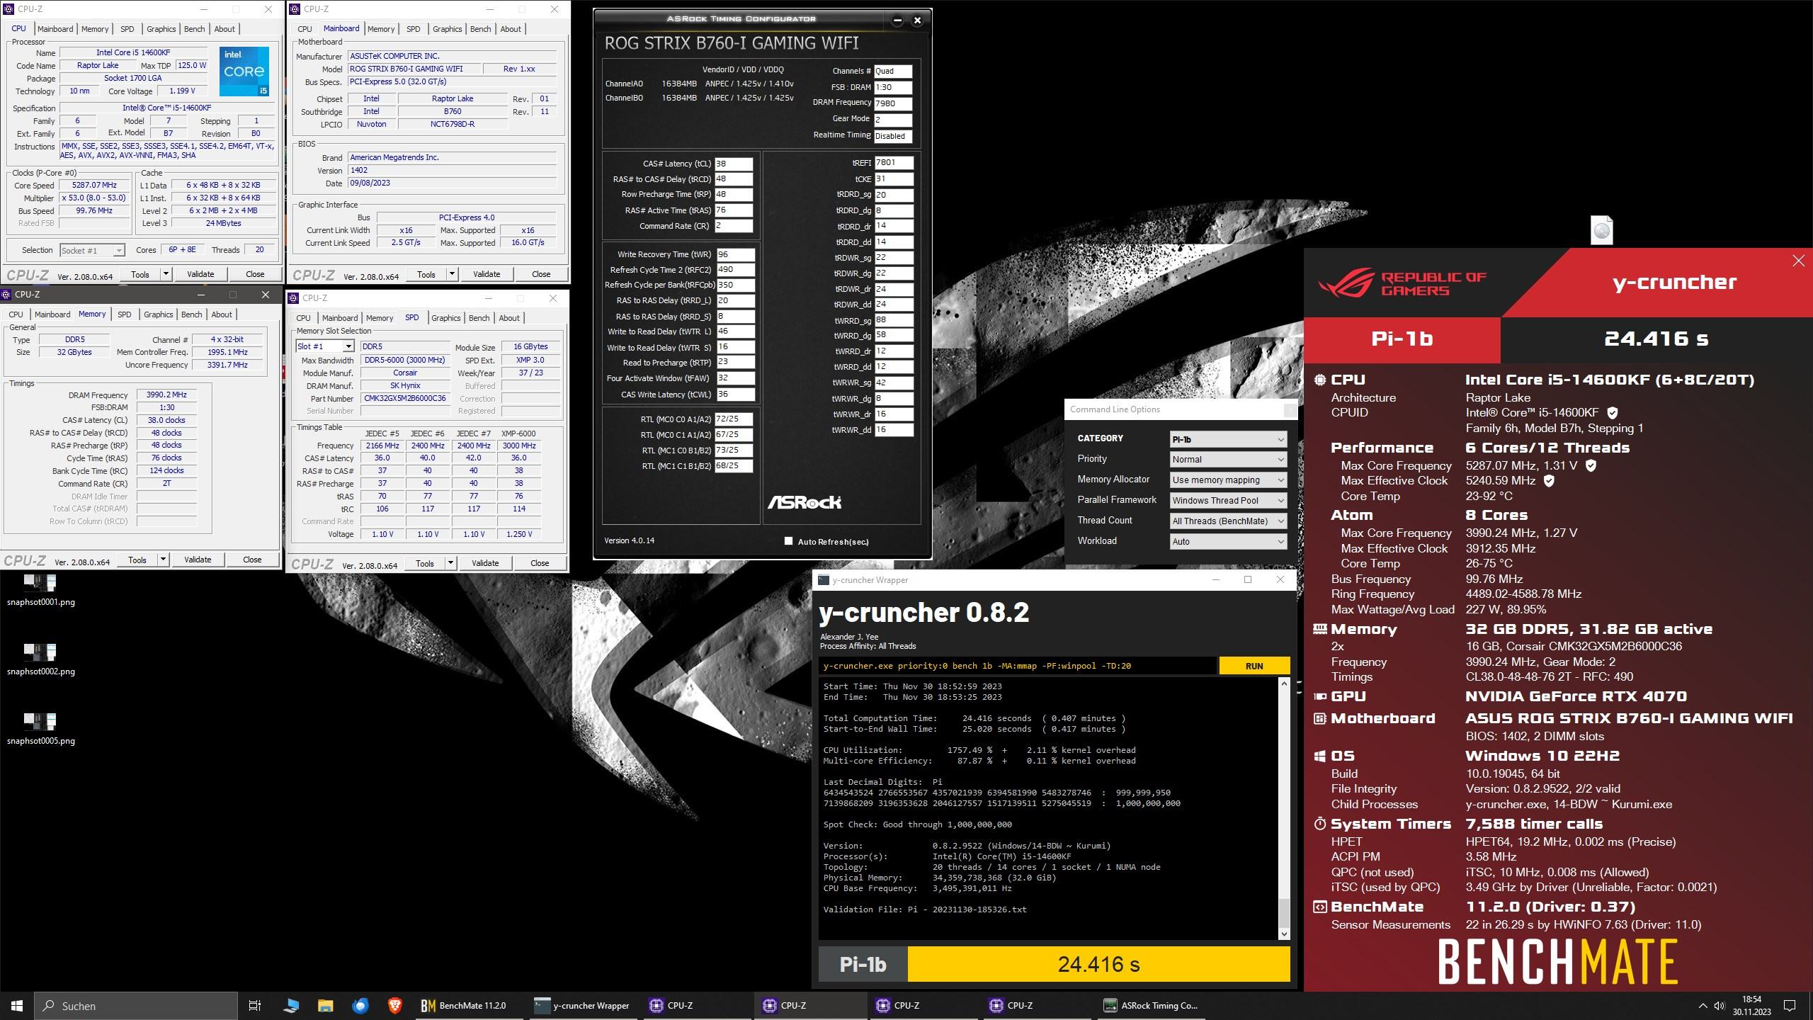Launch Brave browser from the taskbar
This screenshot has height=1020, width=1813.
(394, 1005)
